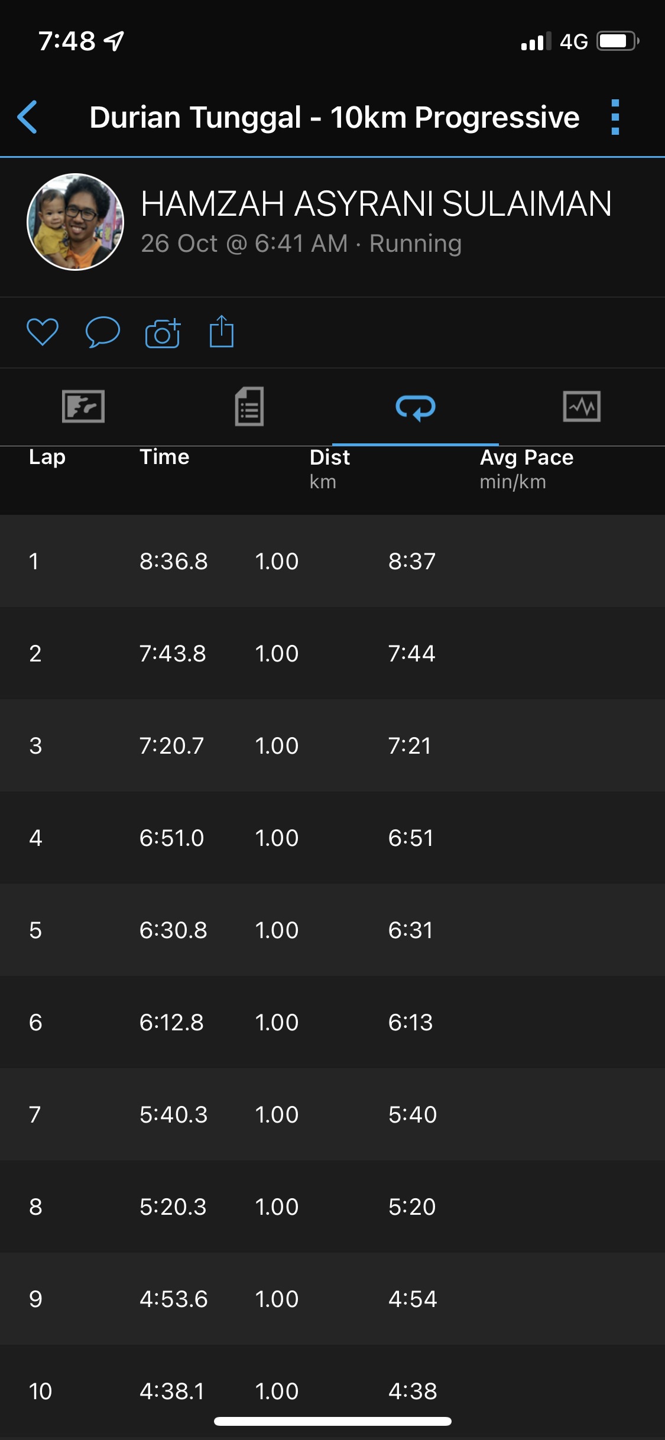Select lap 4 row with 6:51.0 time
The image size is (665, 1440).
pos(332,838)
